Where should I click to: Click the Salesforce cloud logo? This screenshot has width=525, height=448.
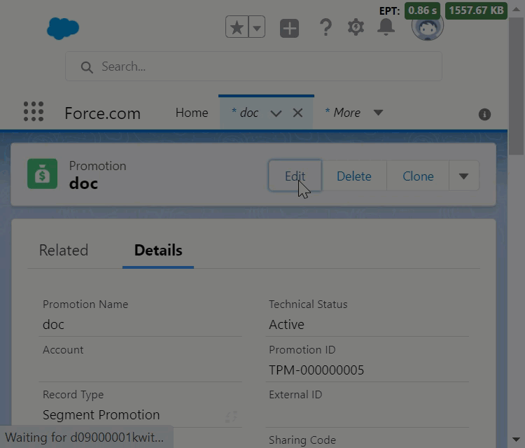(63, 29)
